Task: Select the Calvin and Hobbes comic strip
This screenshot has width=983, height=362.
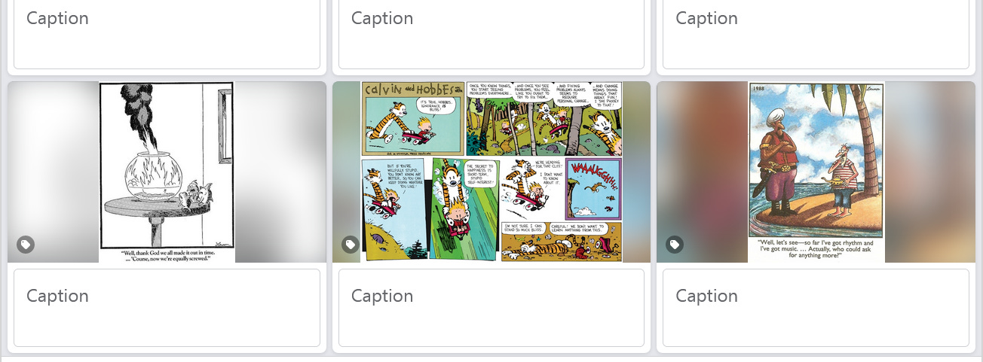Action: pos(491,172)
